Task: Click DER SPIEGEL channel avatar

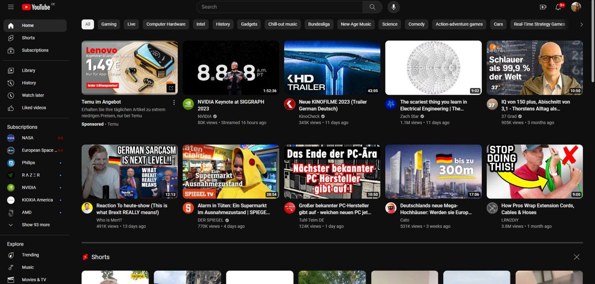Action: point(188,208)
